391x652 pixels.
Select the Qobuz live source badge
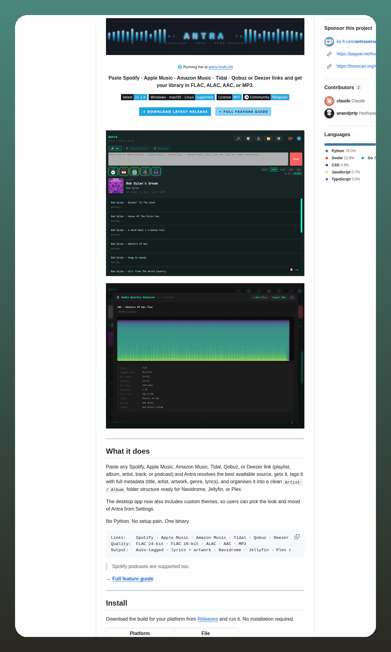(145, 171)
